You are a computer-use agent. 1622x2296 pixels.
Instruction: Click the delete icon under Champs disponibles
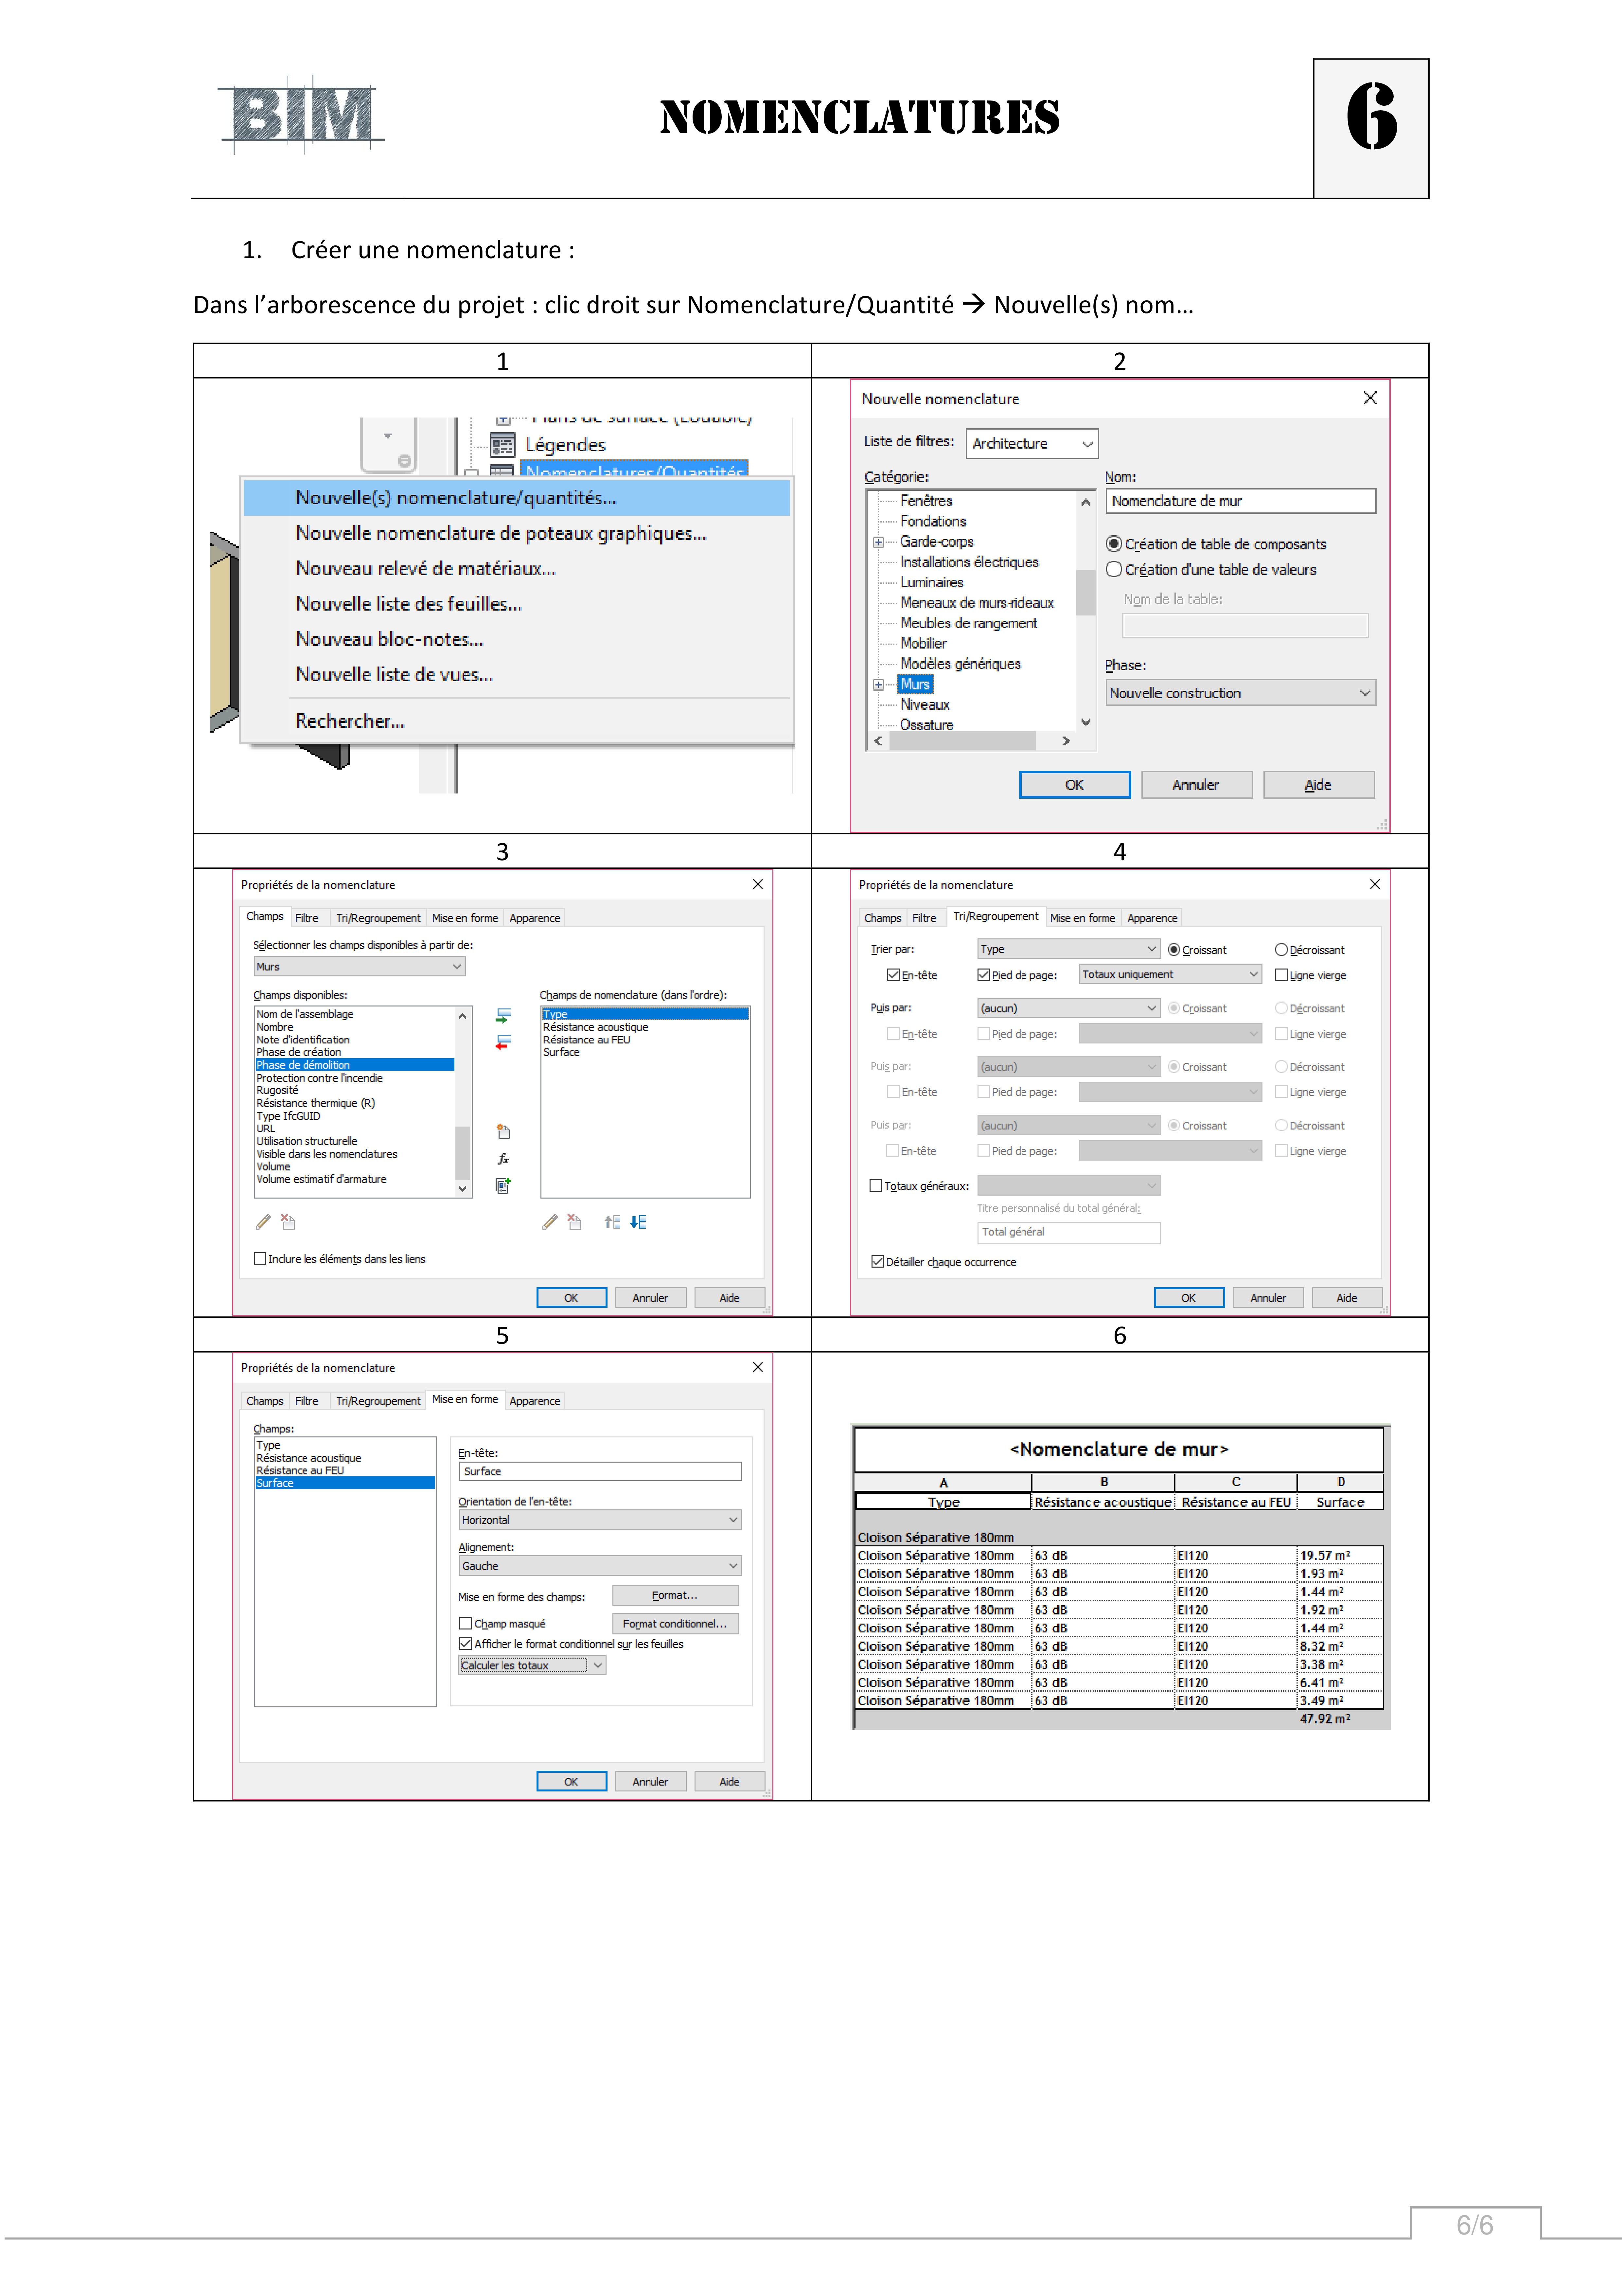(x=288, y=1222)
